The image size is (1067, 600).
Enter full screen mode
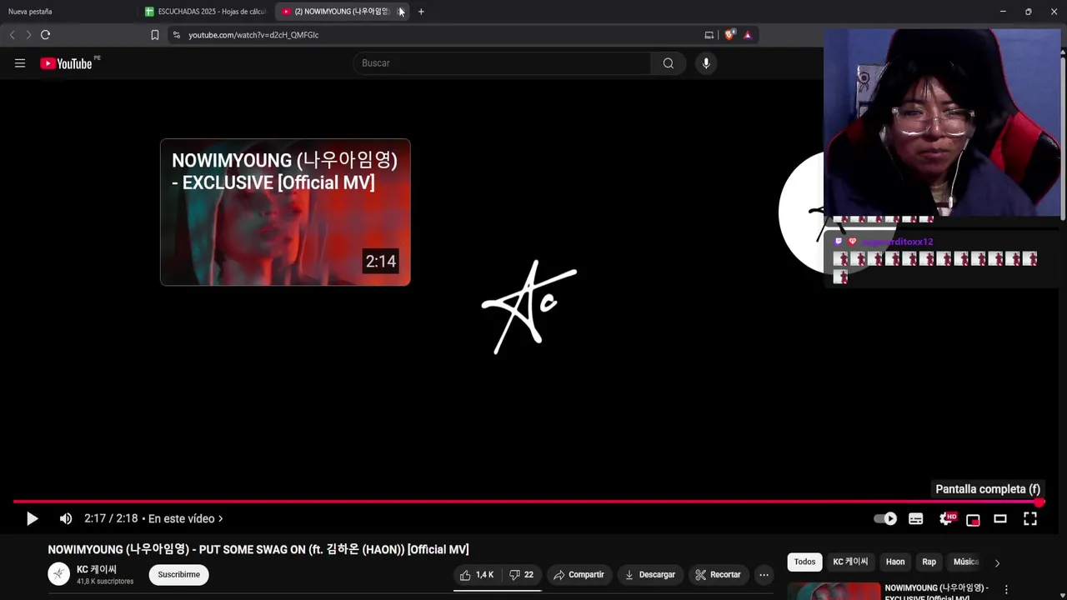point(1030,518)
